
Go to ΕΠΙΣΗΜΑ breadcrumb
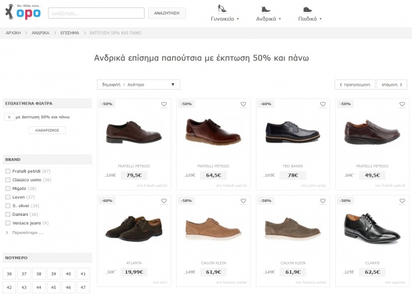point(70,33)
